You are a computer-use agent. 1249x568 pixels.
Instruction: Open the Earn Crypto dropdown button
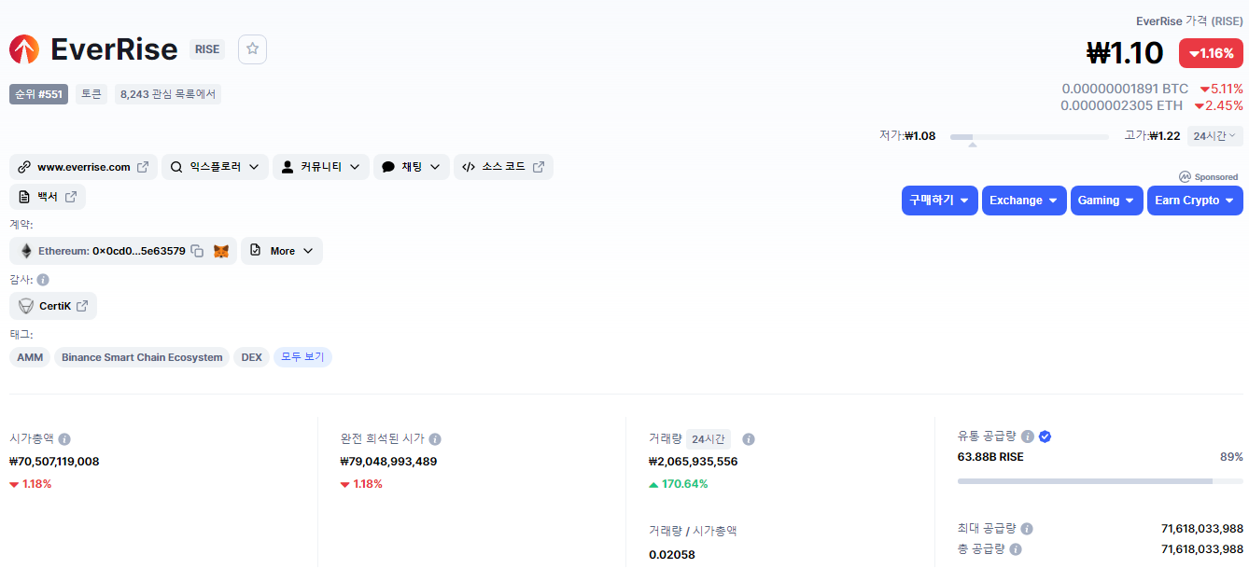1195,201
